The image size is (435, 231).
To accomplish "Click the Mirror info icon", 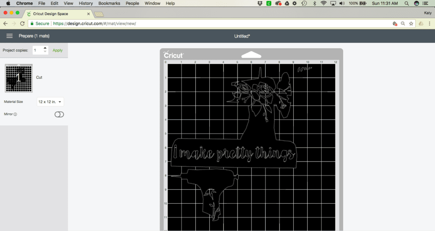I will (x=15, y=115).
